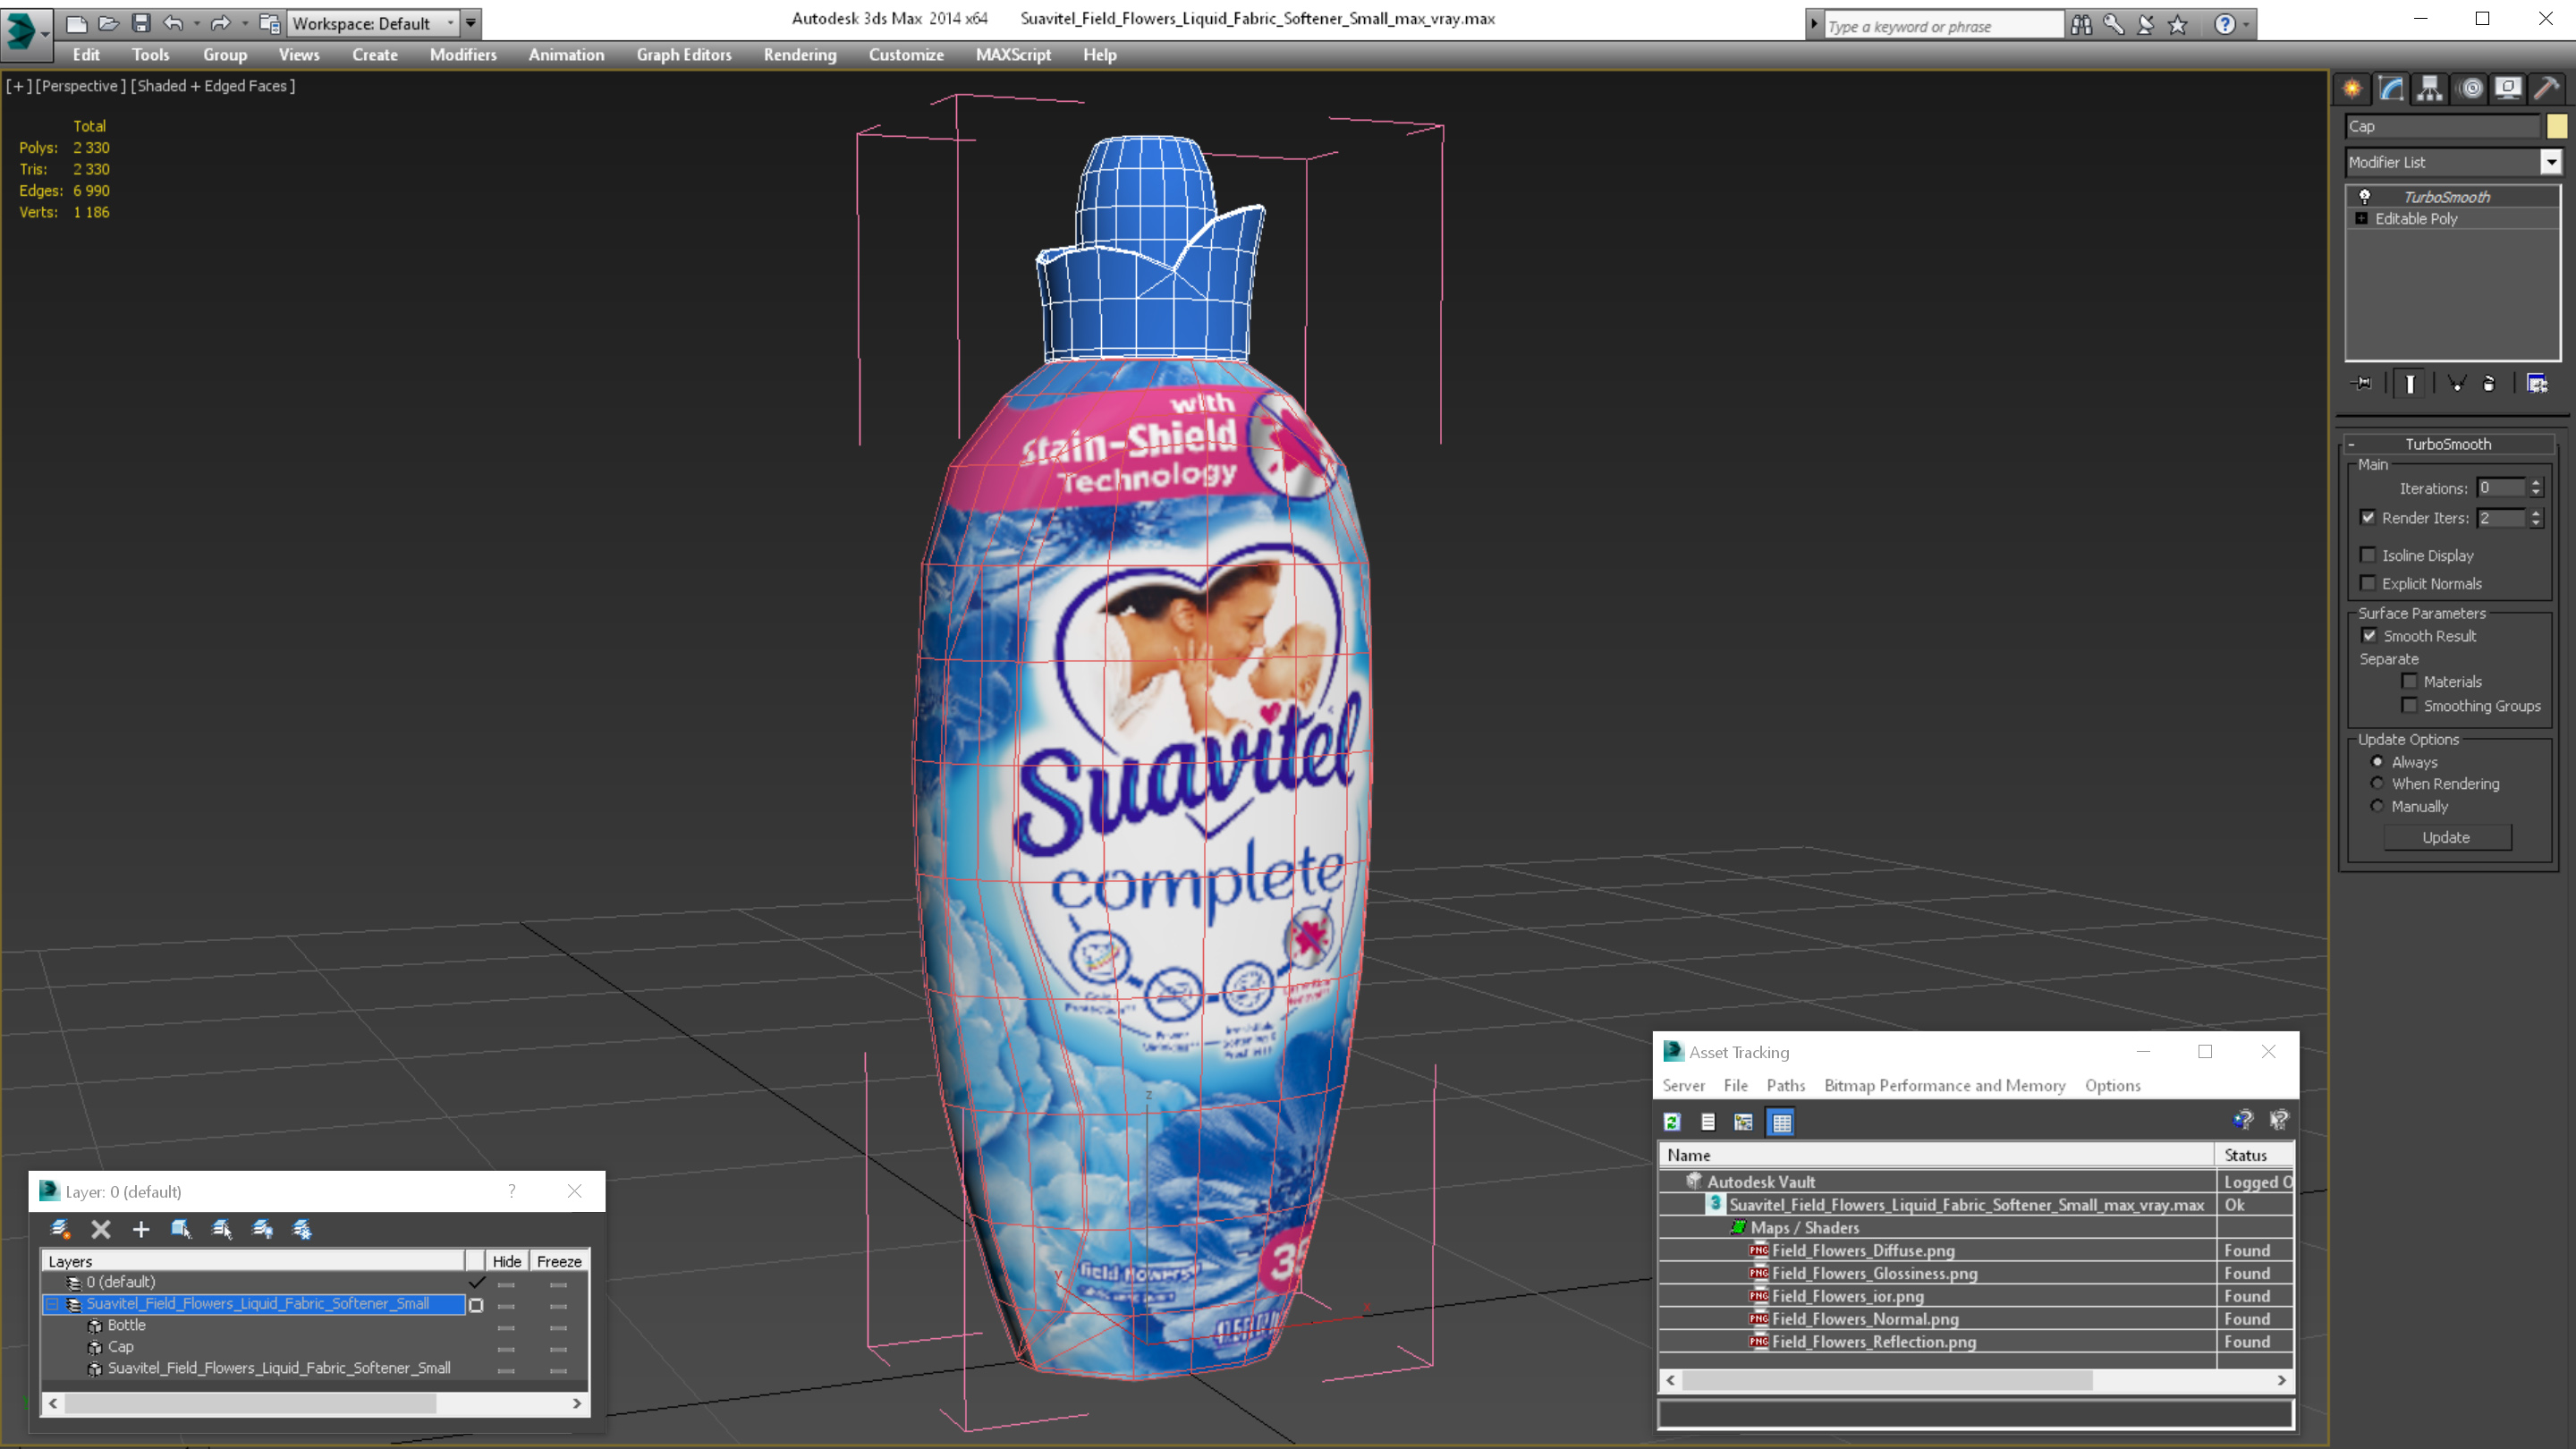Viewport: 2576px width, 1449px height.
Task: Click Refresh icon in Asset Tracking
Action: (x=1672, y=1122)
